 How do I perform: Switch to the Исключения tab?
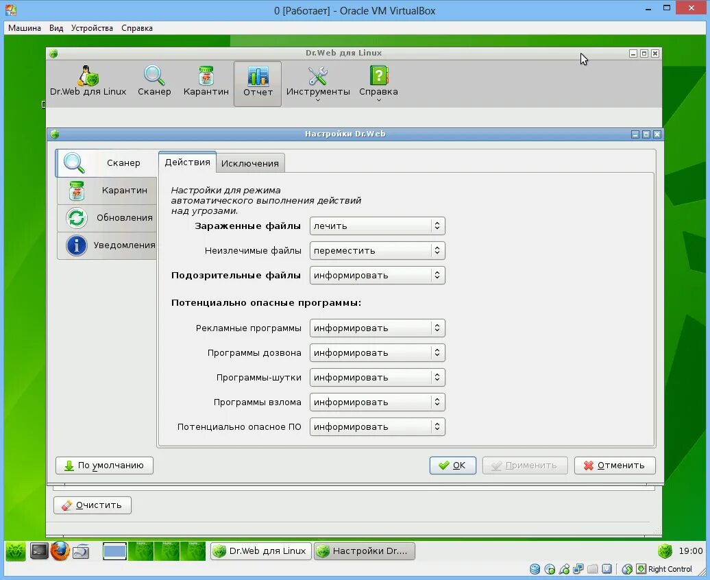pyautogui.click(x=250, y=164)
